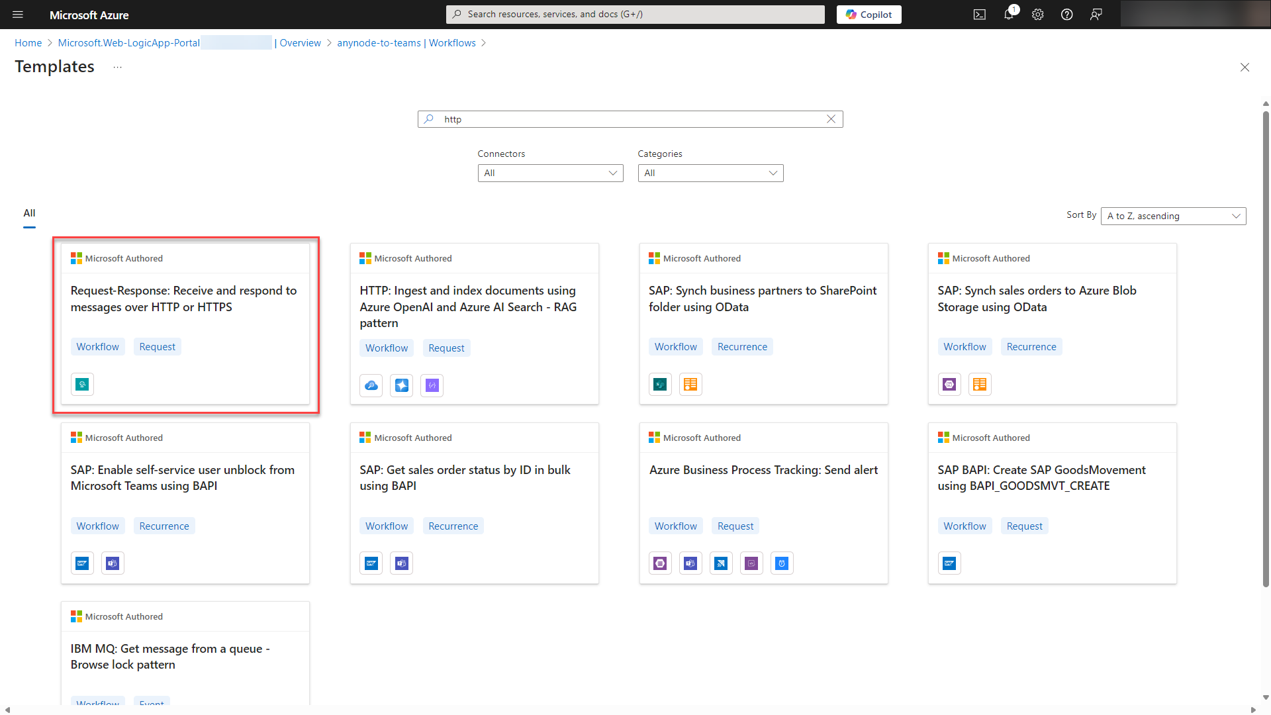Open the notifications bell
1271x715 pixels.
(1008, 14)
